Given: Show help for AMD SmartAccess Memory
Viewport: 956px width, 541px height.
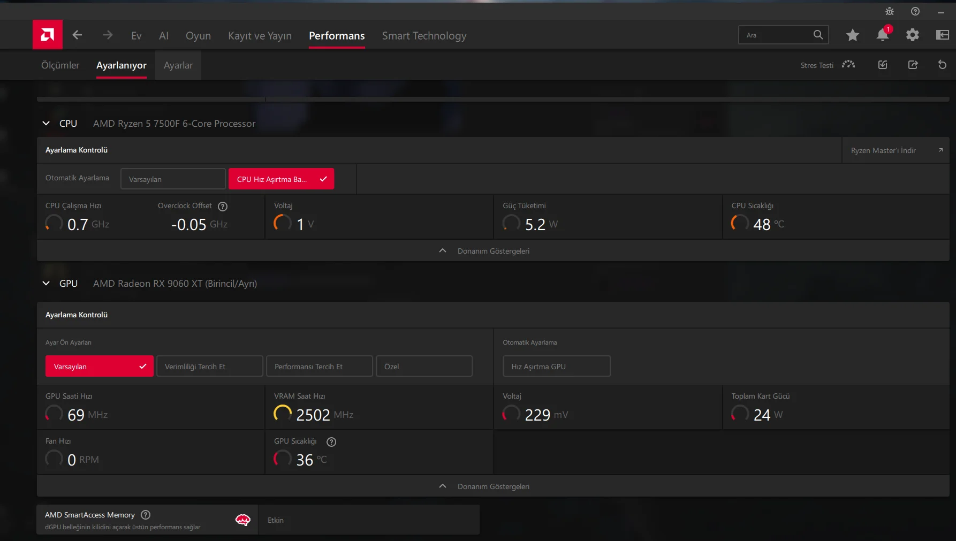Looking at the screenshot, I should coord(146,515).
